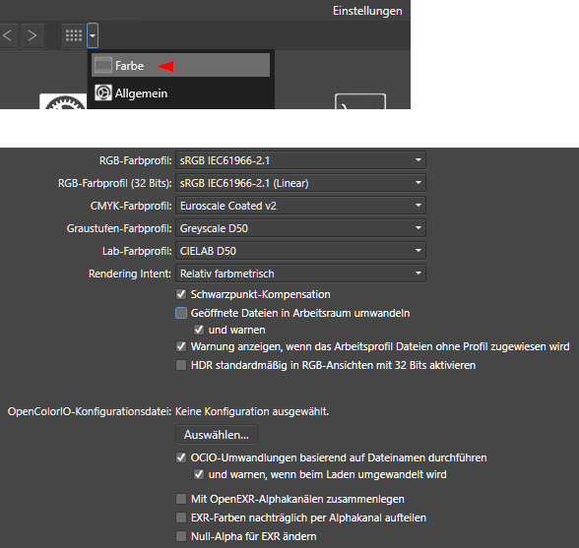Screen dimensions: 579x548
Task: Go forward with the right arrow button
Action: (32, 35)
